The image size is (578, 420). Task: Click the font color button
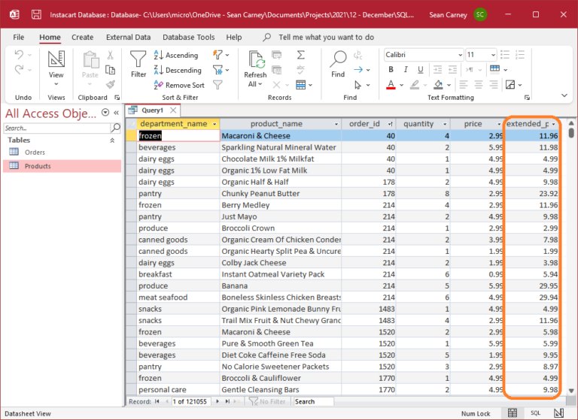tap(391, 85)
